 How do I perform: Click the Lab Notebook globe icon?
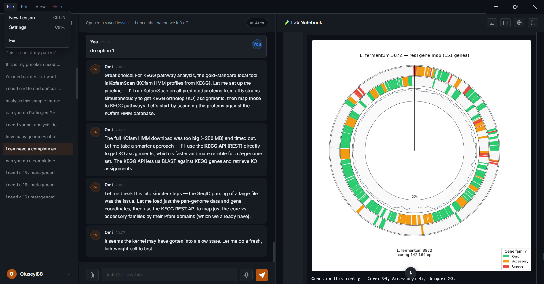coord(519,23)
